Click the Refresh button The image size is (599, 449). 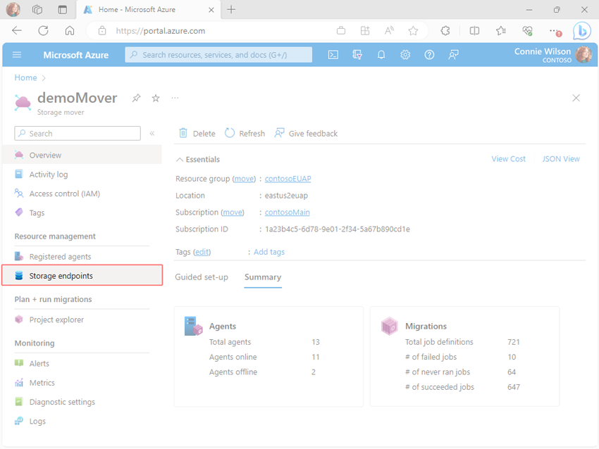[245, 134]
